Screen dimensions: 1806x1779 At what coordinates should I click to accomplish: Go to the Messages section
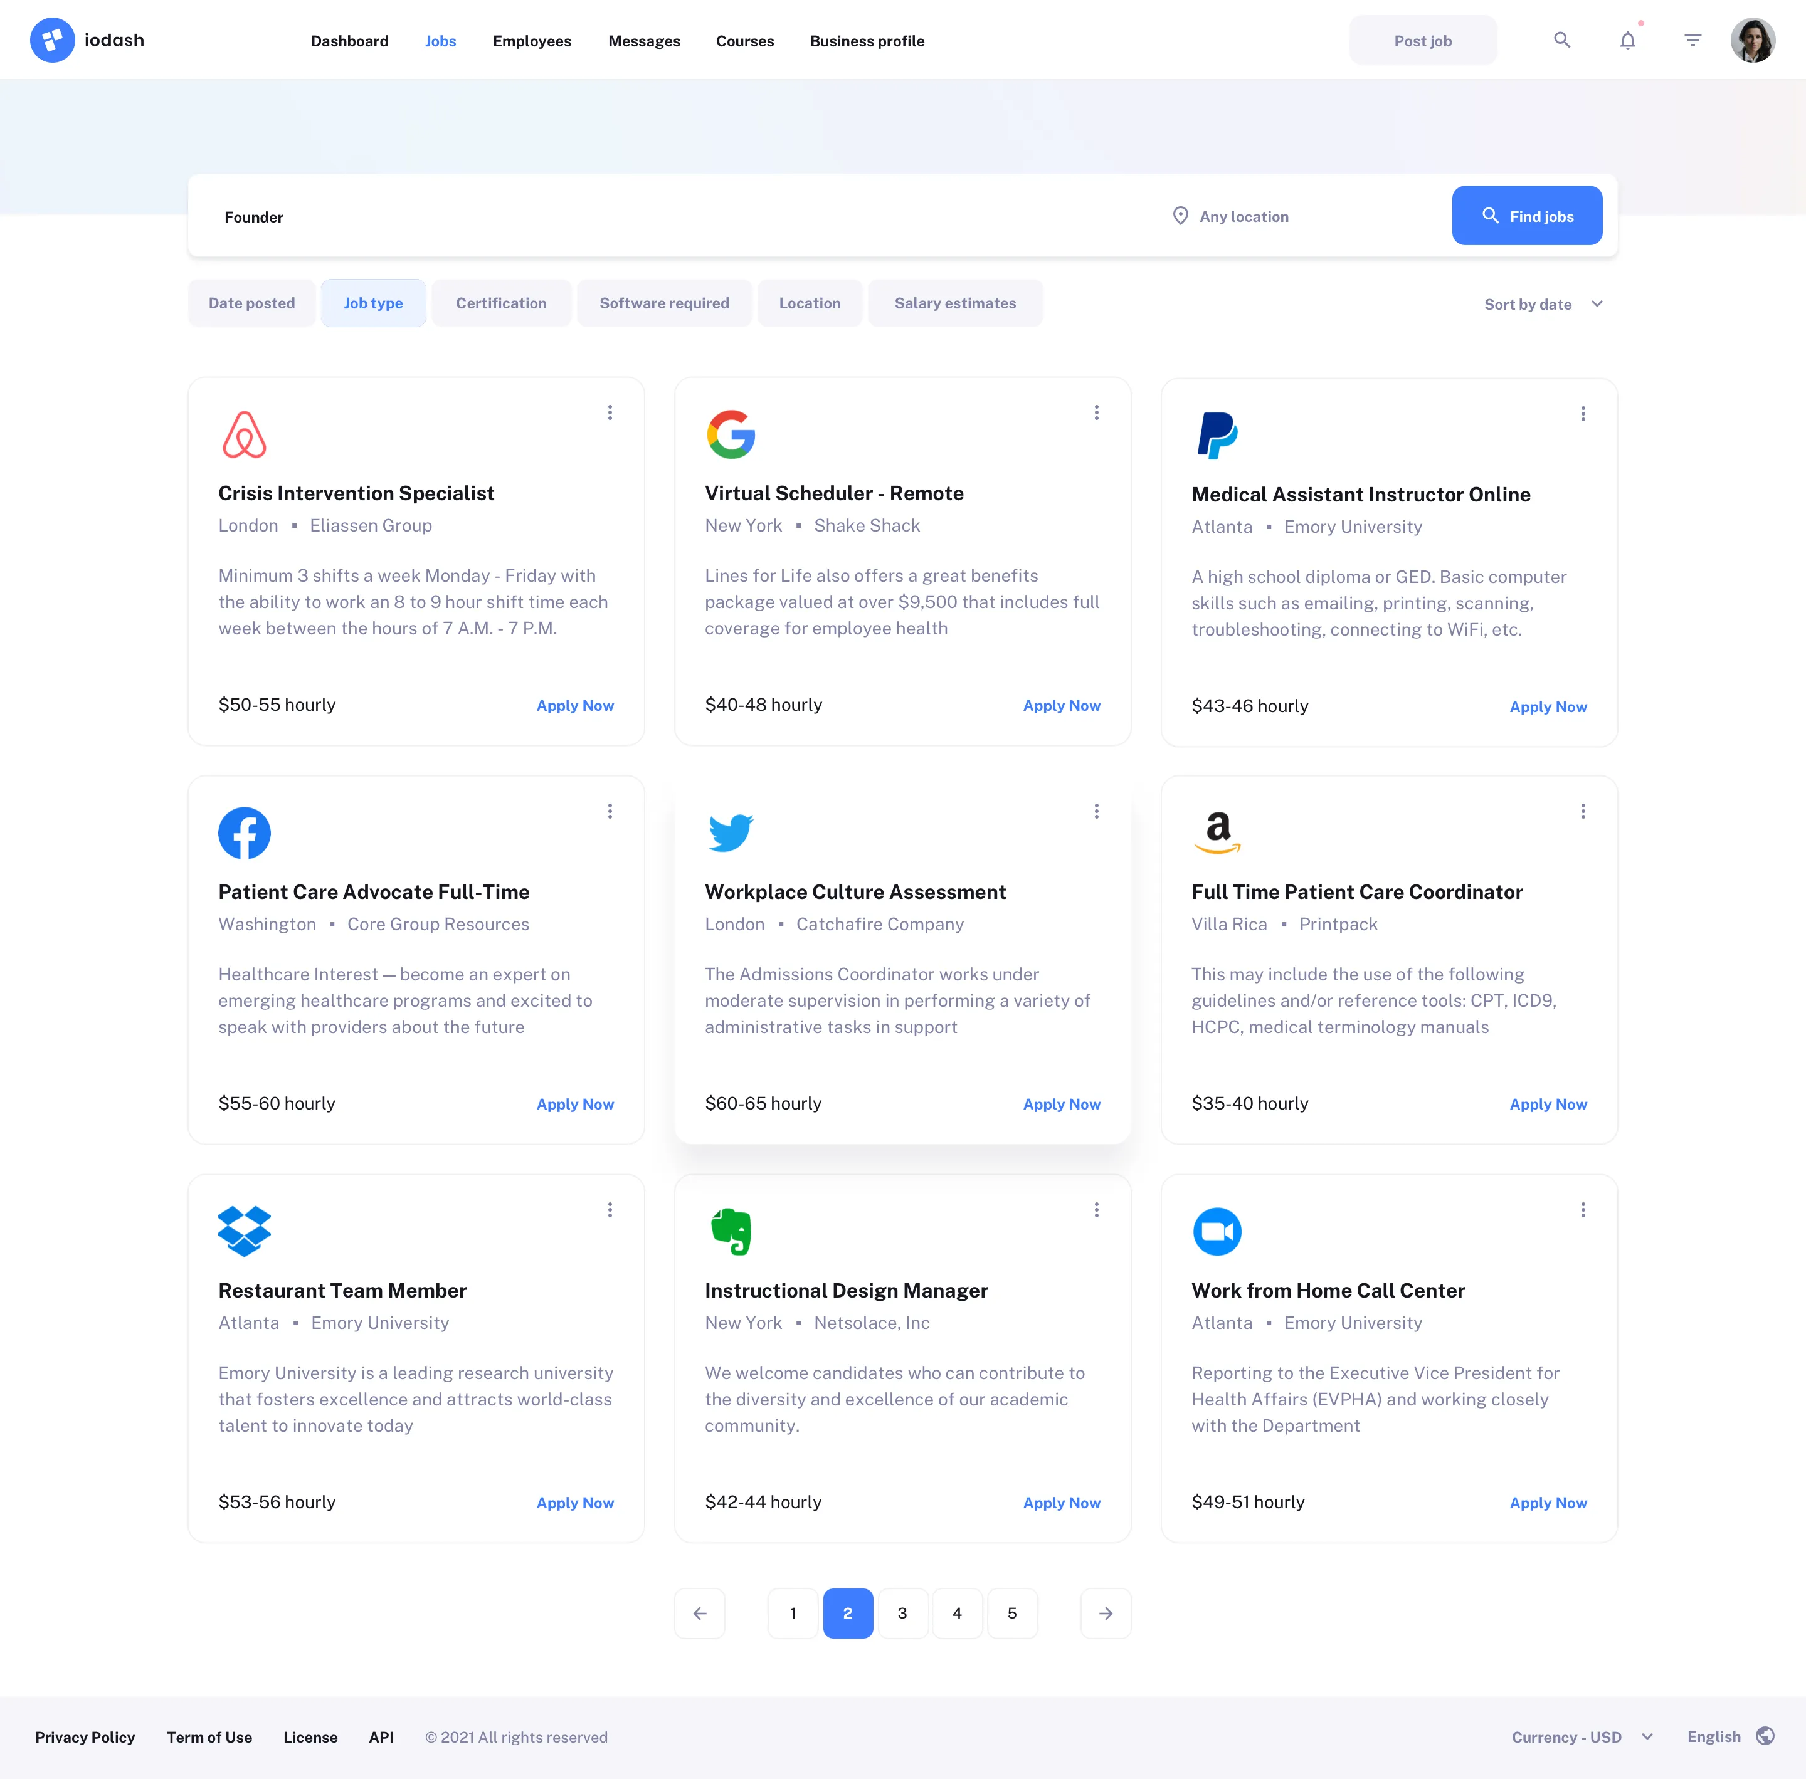(644, 41)
